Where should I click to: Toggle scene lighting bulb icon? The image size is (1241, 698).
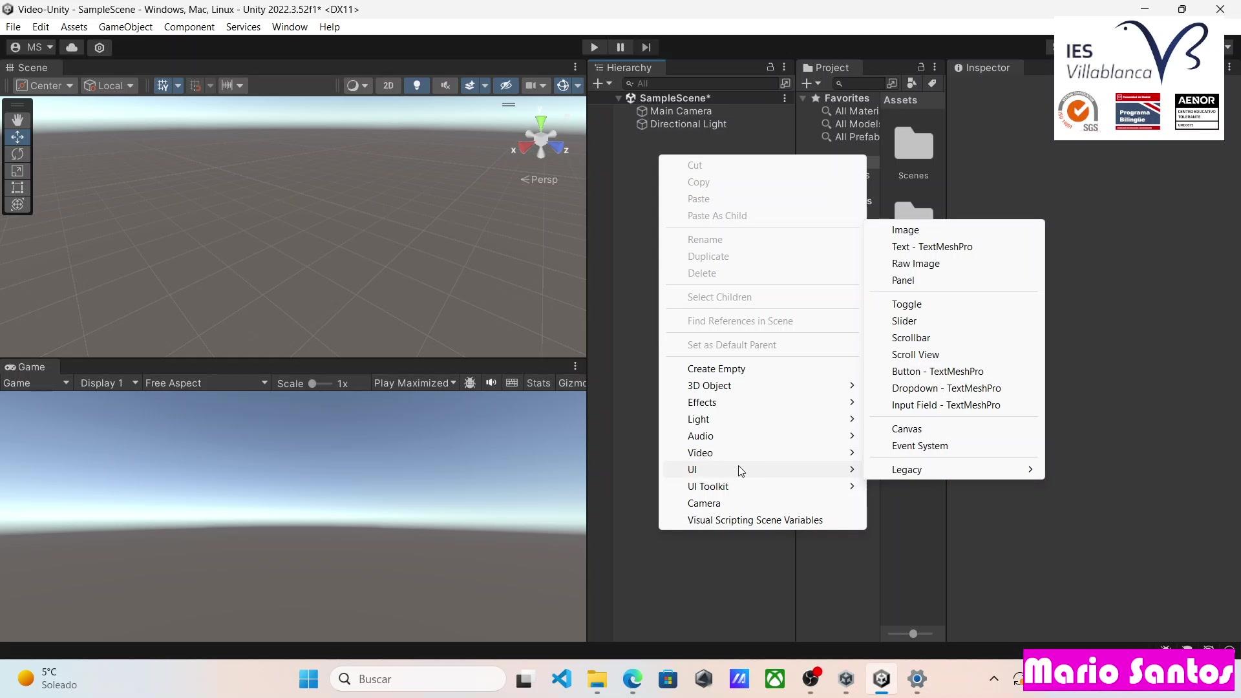(x=417, y=85)
